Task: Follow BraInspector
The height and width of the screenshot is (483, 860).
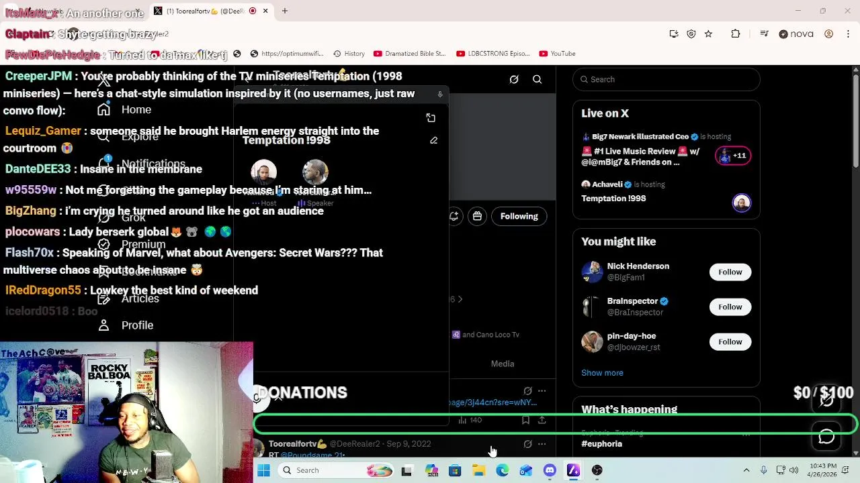Action: click(x=730, y=307)
